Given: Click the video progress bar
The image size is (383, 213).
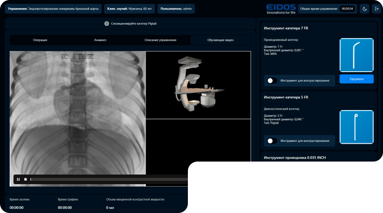Looking at the screenshot, I should coord(109,179).
